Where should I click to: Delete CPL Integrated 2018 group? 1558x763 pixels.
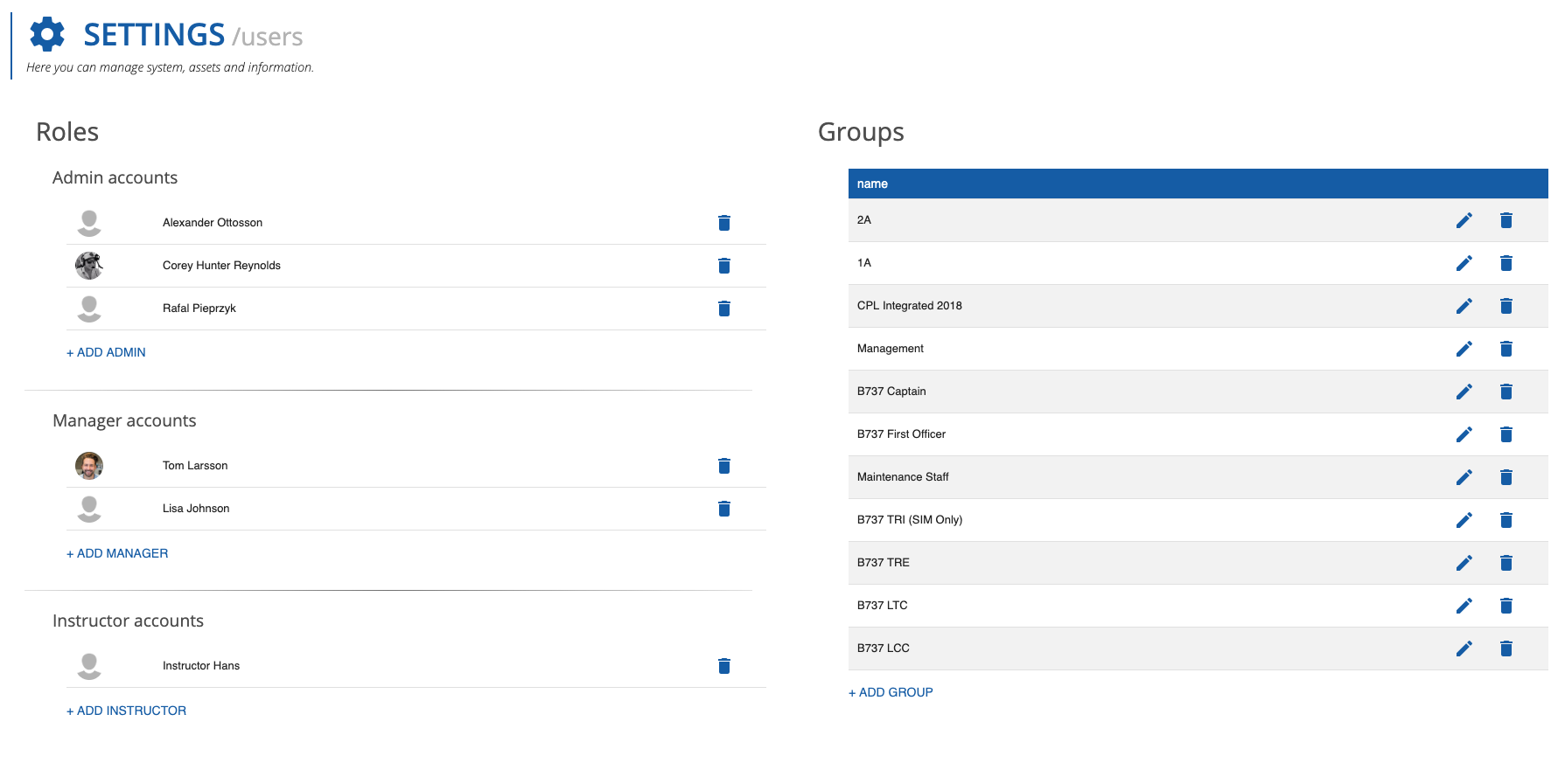tap(1506, 306)
